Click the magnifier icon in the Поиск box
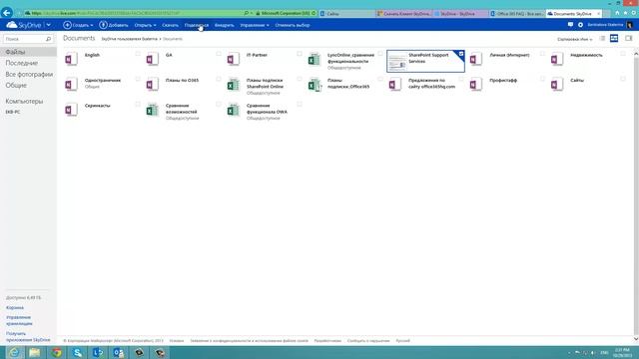Viewport: 639px width, 359px height. (x=48, y=39)
